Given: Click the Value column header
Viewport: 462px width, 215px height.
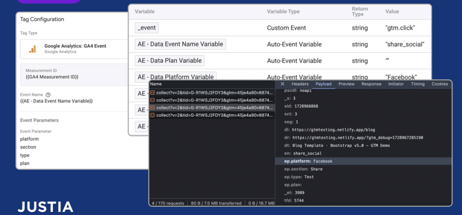Looking at the screenshot, I should pyautogui.click(x=392, y=12).
